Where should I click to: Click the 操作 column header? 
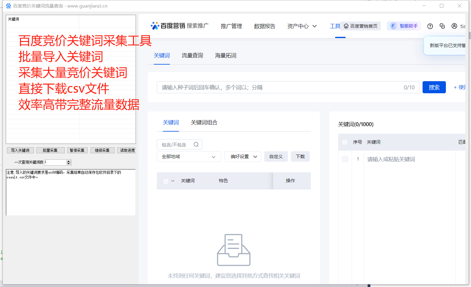click(x=290, y=181)
